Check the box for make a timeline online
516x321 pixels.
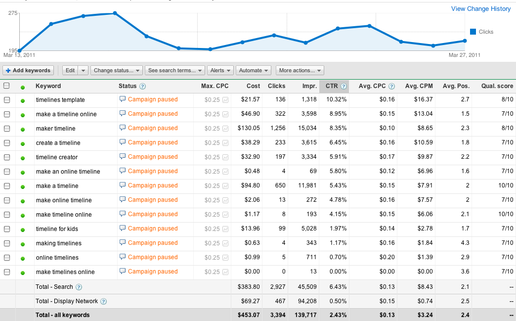click(6, 114)
